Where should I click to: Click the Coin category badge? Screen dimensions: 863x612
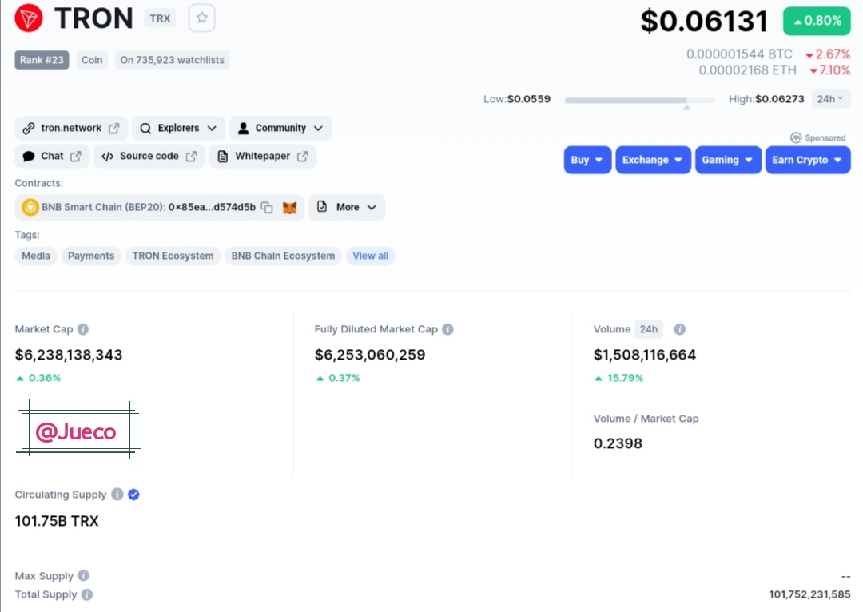pyautogui.click(x=92, y=60)
